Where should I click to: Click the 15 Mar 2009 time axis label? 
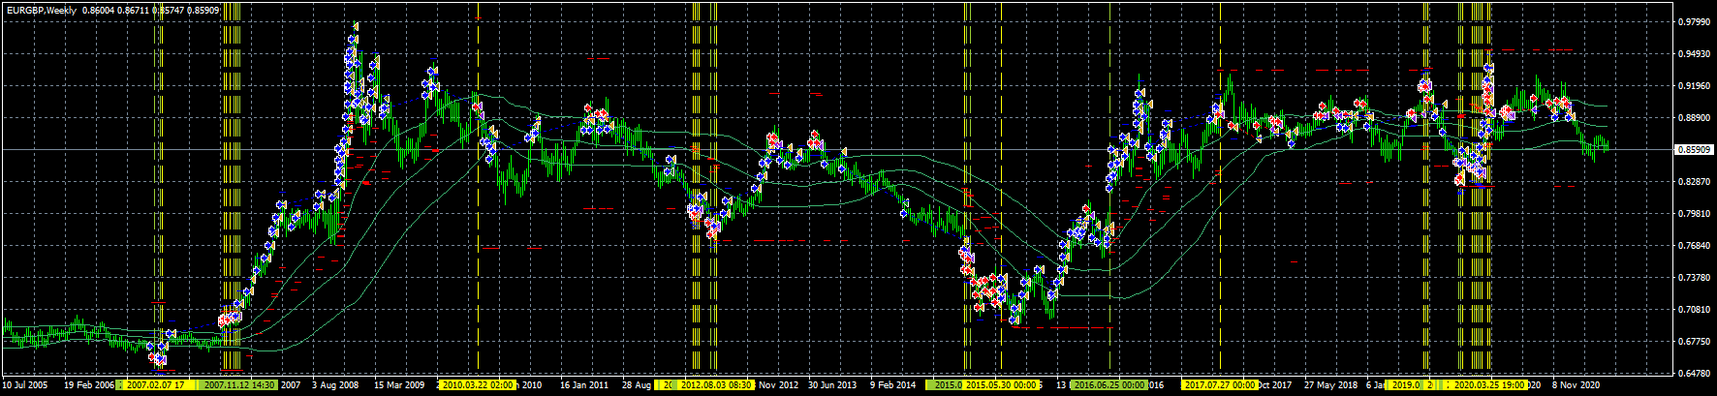click(x=399, y=385)
